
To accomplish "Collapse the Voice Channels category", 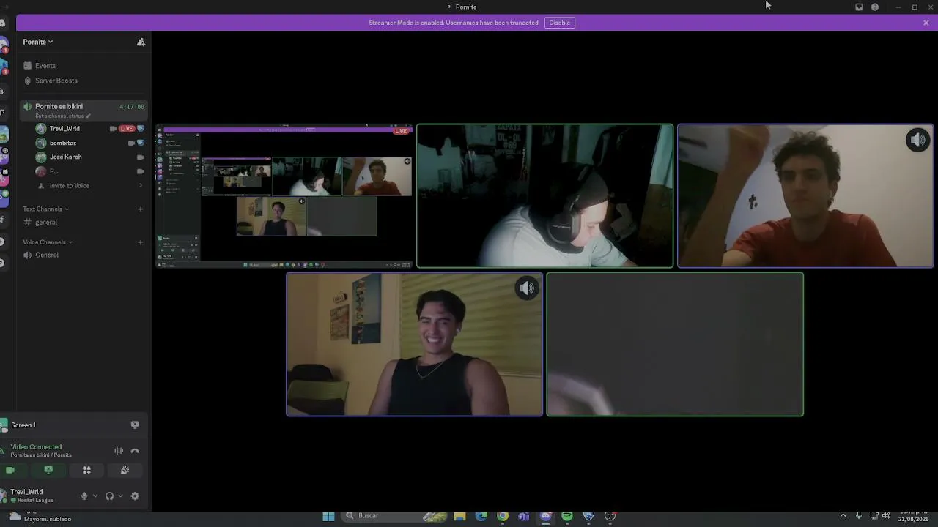I will tap(48, 242).
